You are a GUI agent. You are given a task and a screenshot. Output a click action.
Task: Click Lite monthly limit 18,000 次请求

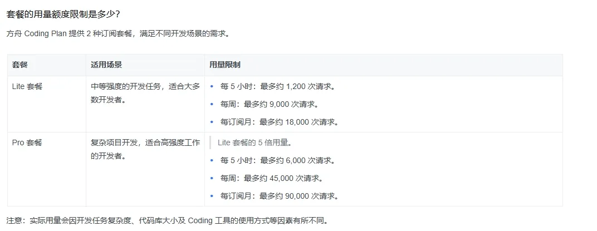click(x=280, y=122)
